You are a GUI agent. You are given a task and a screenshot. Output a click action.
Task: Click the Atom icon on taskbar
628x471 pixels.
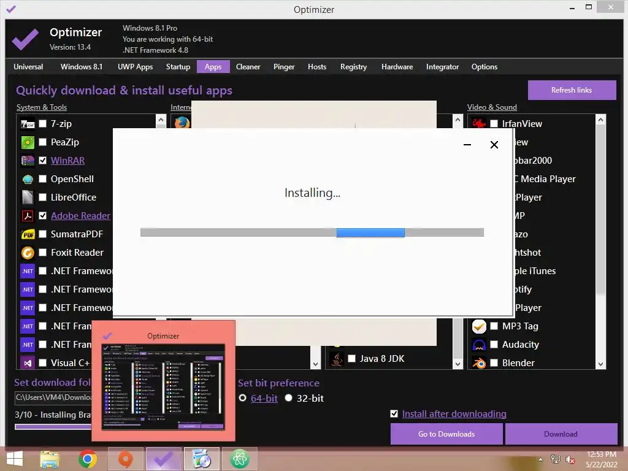240,459
